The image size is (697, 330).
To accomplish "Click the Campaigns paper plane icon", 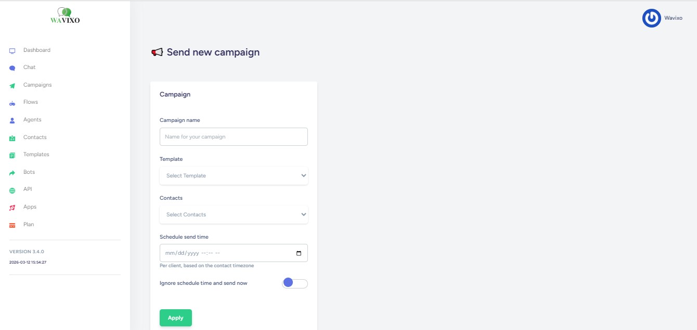I will point(12,86).
